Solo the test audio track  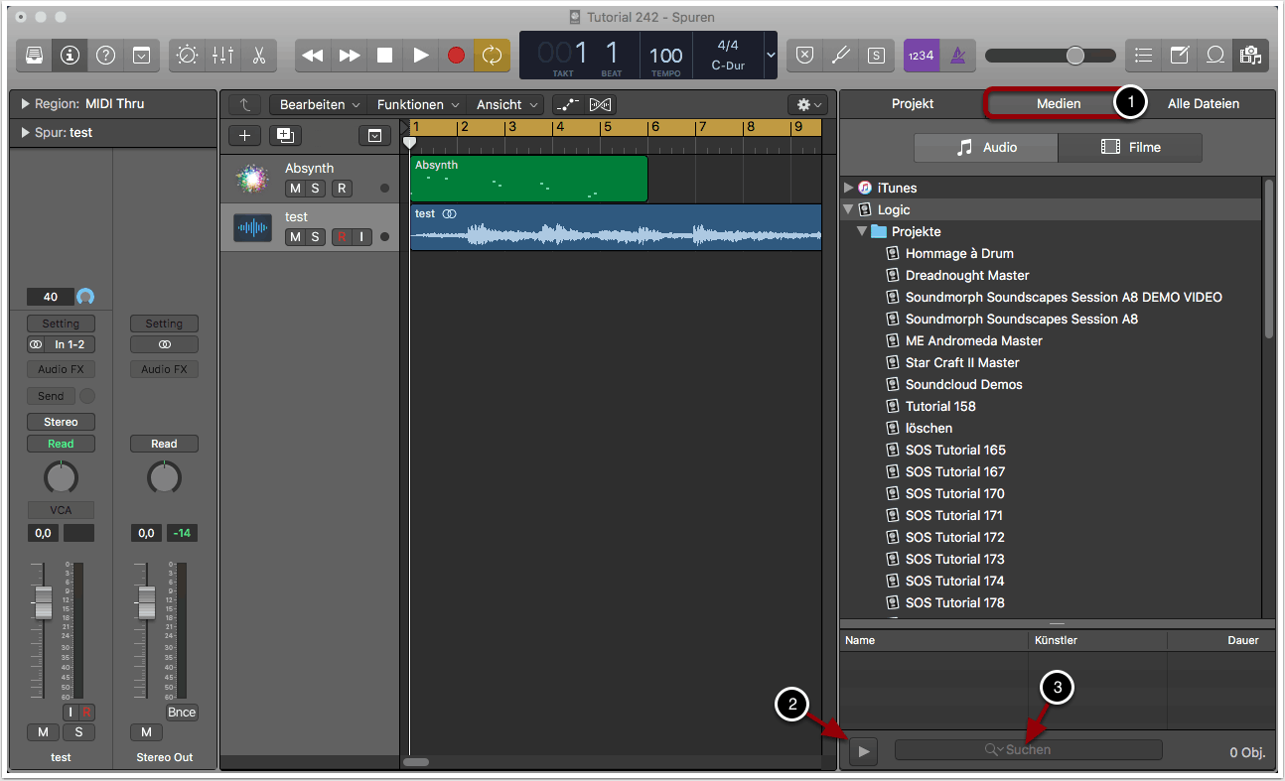[315, 236]
